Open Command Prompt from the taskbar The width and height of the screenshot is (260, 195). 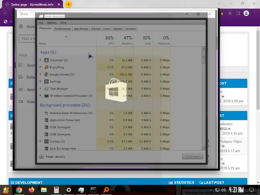click(93, 190)
